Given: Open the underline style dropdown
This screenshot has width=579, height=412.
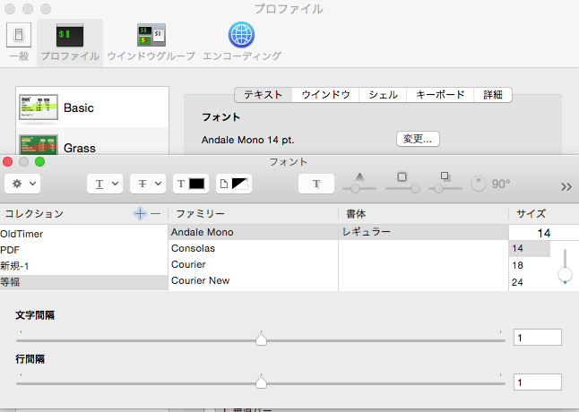Looking at the screenshot, I should tap(104, 184).
